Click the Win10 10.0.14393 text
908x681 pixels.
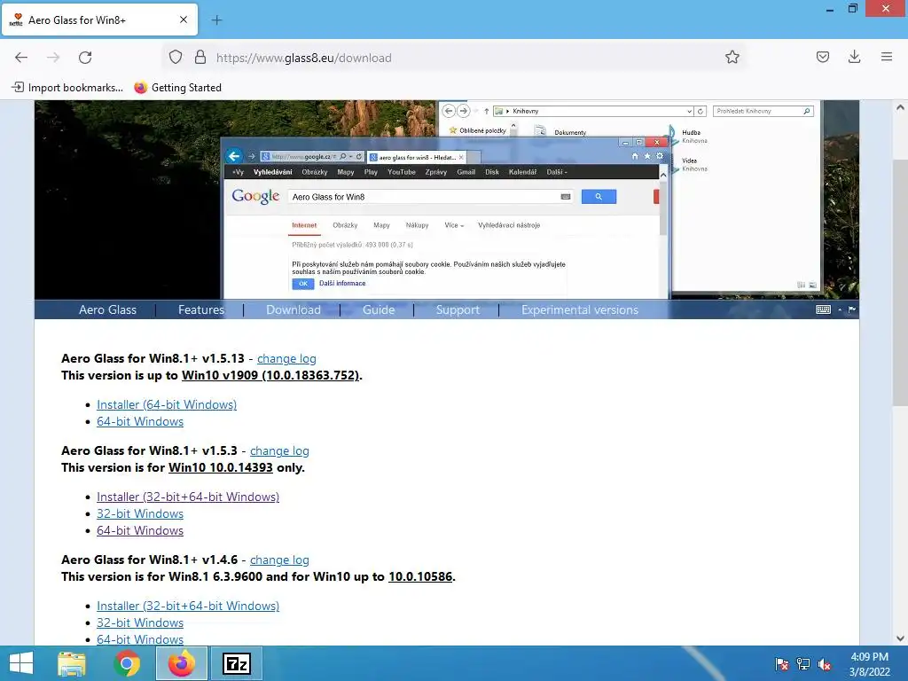click(x=221, y=467)
